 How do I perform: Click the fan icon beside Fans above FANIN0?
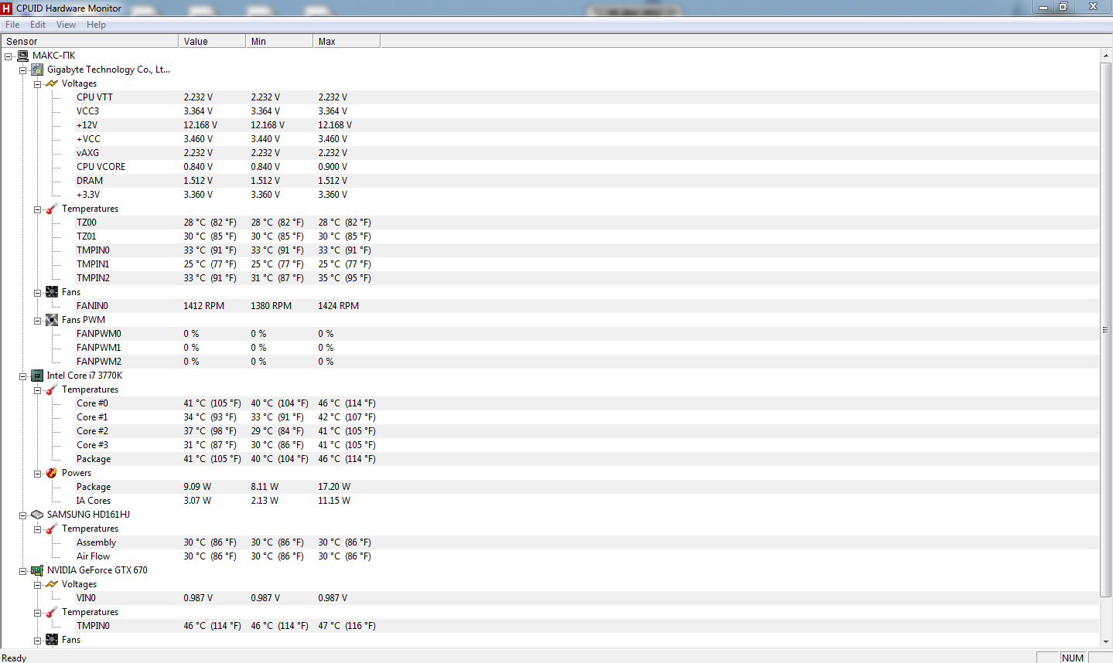(x=52, y=292)
